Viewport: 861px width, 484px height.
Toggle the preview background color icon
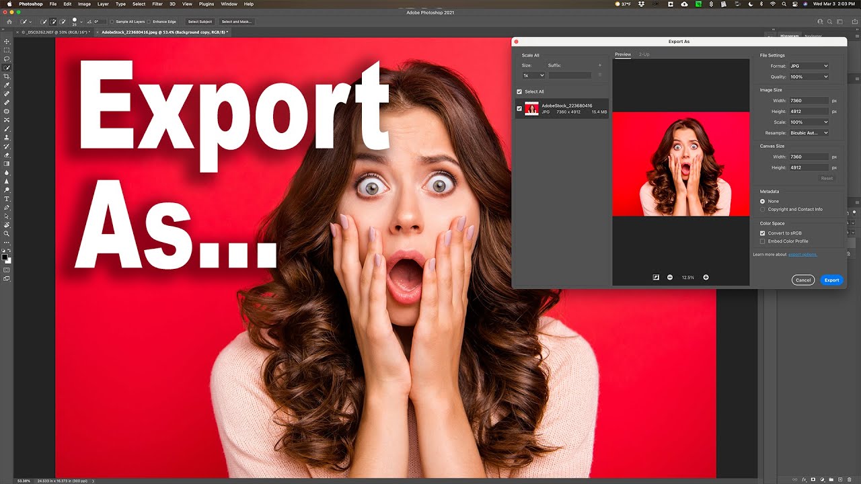tap(656, 278)
